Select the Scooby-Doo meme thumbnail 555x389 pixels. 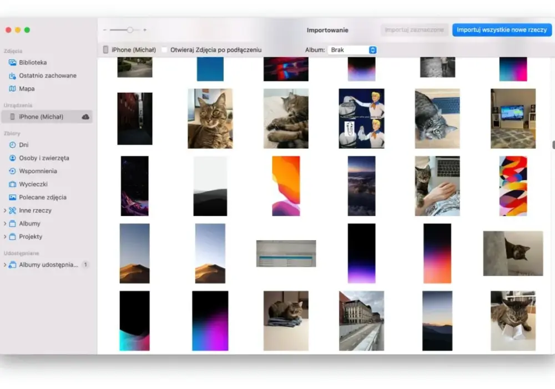pos(361,118)
